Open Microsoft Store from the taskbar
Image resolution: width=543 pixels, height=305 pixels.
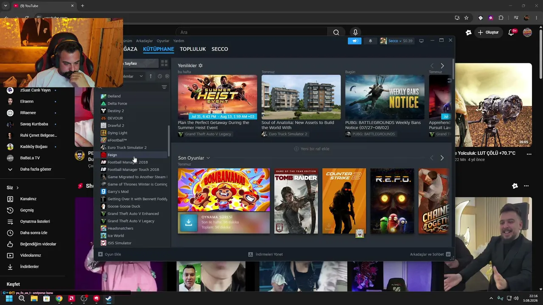[x=46, y=299]
